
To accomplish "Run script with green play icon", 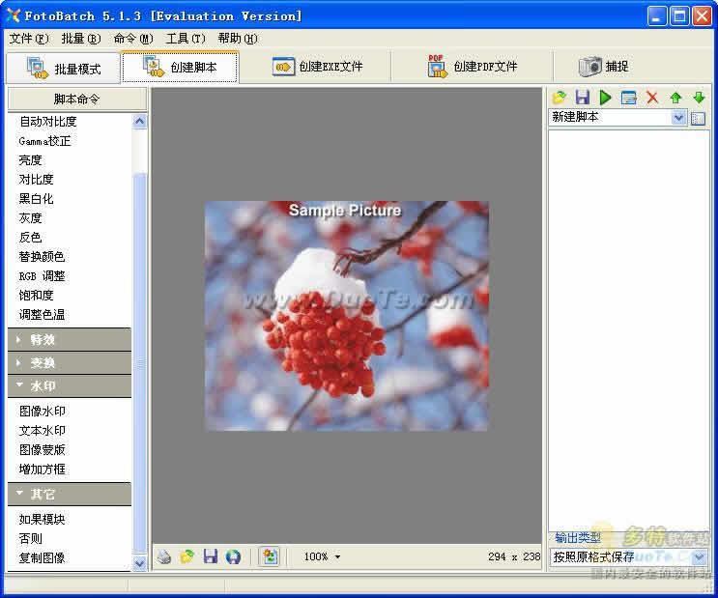I will click(x=605, y=98).
